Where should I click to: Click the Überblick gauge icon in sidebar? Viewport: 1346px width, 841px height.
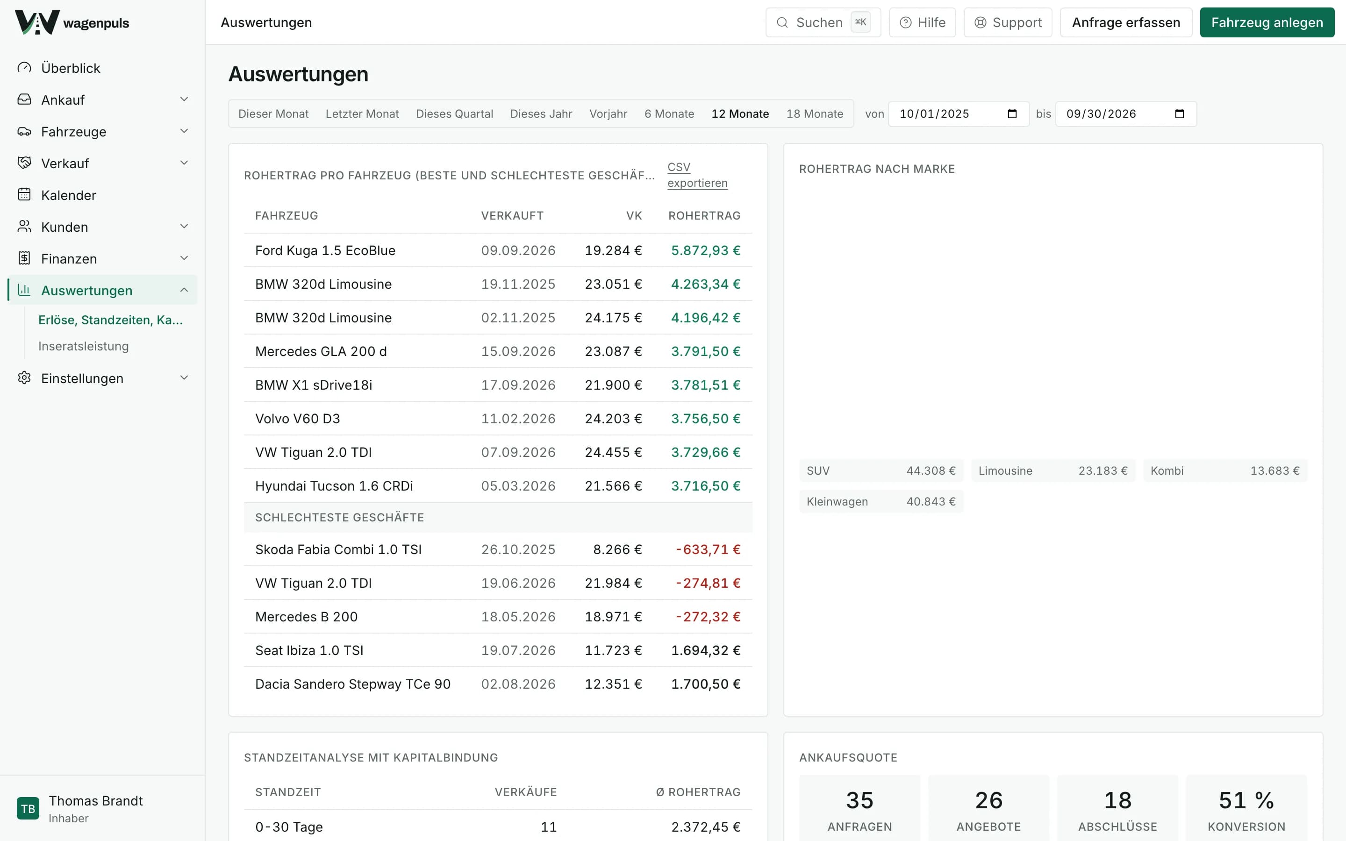[x=24, y=68]
